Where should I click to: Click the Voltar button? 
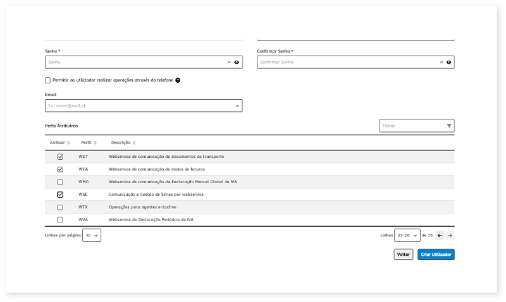click(x=403, y=255)
